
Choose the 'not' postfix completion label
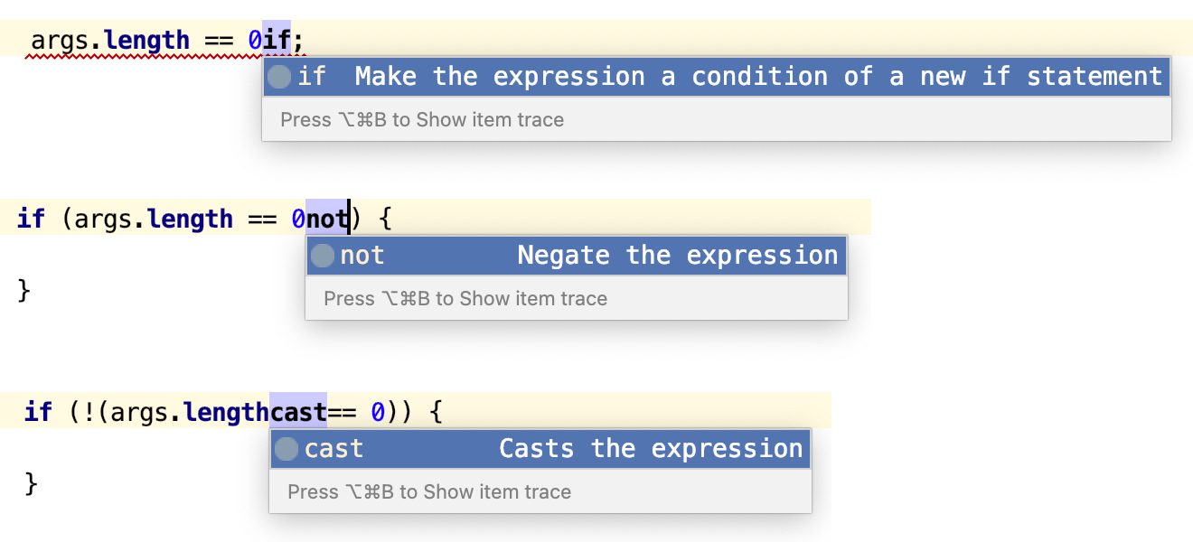tap(362, 256)
